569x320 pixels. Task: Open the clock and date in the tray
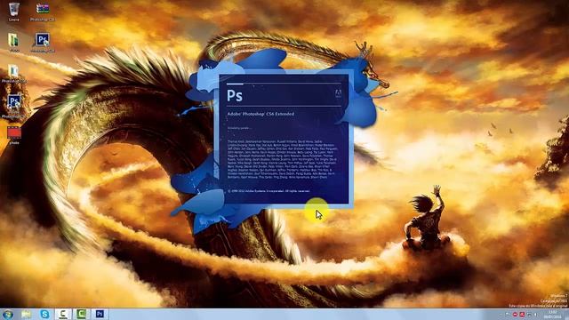(x=552, y=315)
